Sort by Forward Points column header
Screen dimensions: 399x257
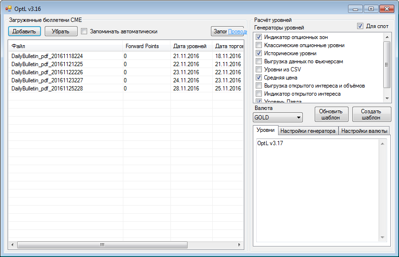[142, 46]
